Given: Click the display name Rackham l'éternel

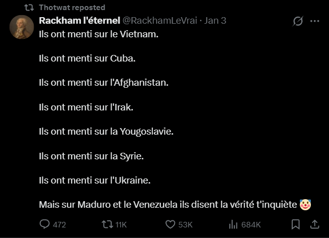Looking at the screenshot, I should pyautogui.click(x=79, y=21).
